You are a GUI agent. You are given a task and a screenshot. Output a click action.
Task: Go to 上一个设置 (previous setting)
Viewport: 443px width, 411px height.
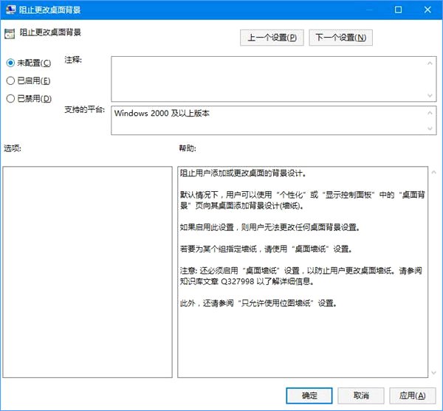tap(271, 37)
